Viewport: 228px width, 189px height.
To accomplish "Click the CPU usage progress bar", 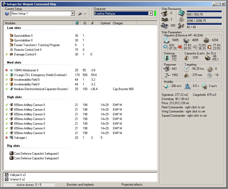I will (x=204, y=11).
